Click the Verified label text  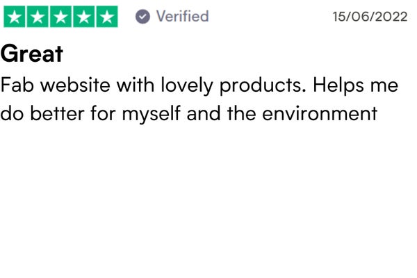coord(182,16)
